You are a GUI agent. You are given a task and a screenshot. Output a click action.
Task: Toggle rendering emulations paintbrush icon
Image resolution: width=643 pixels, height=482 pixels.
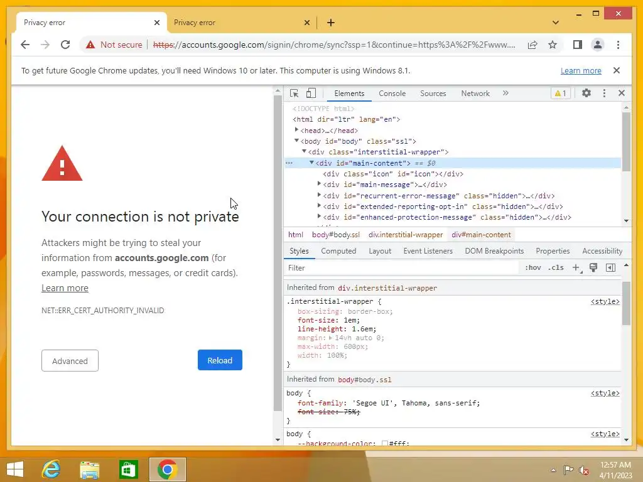[x=593, y=267]
